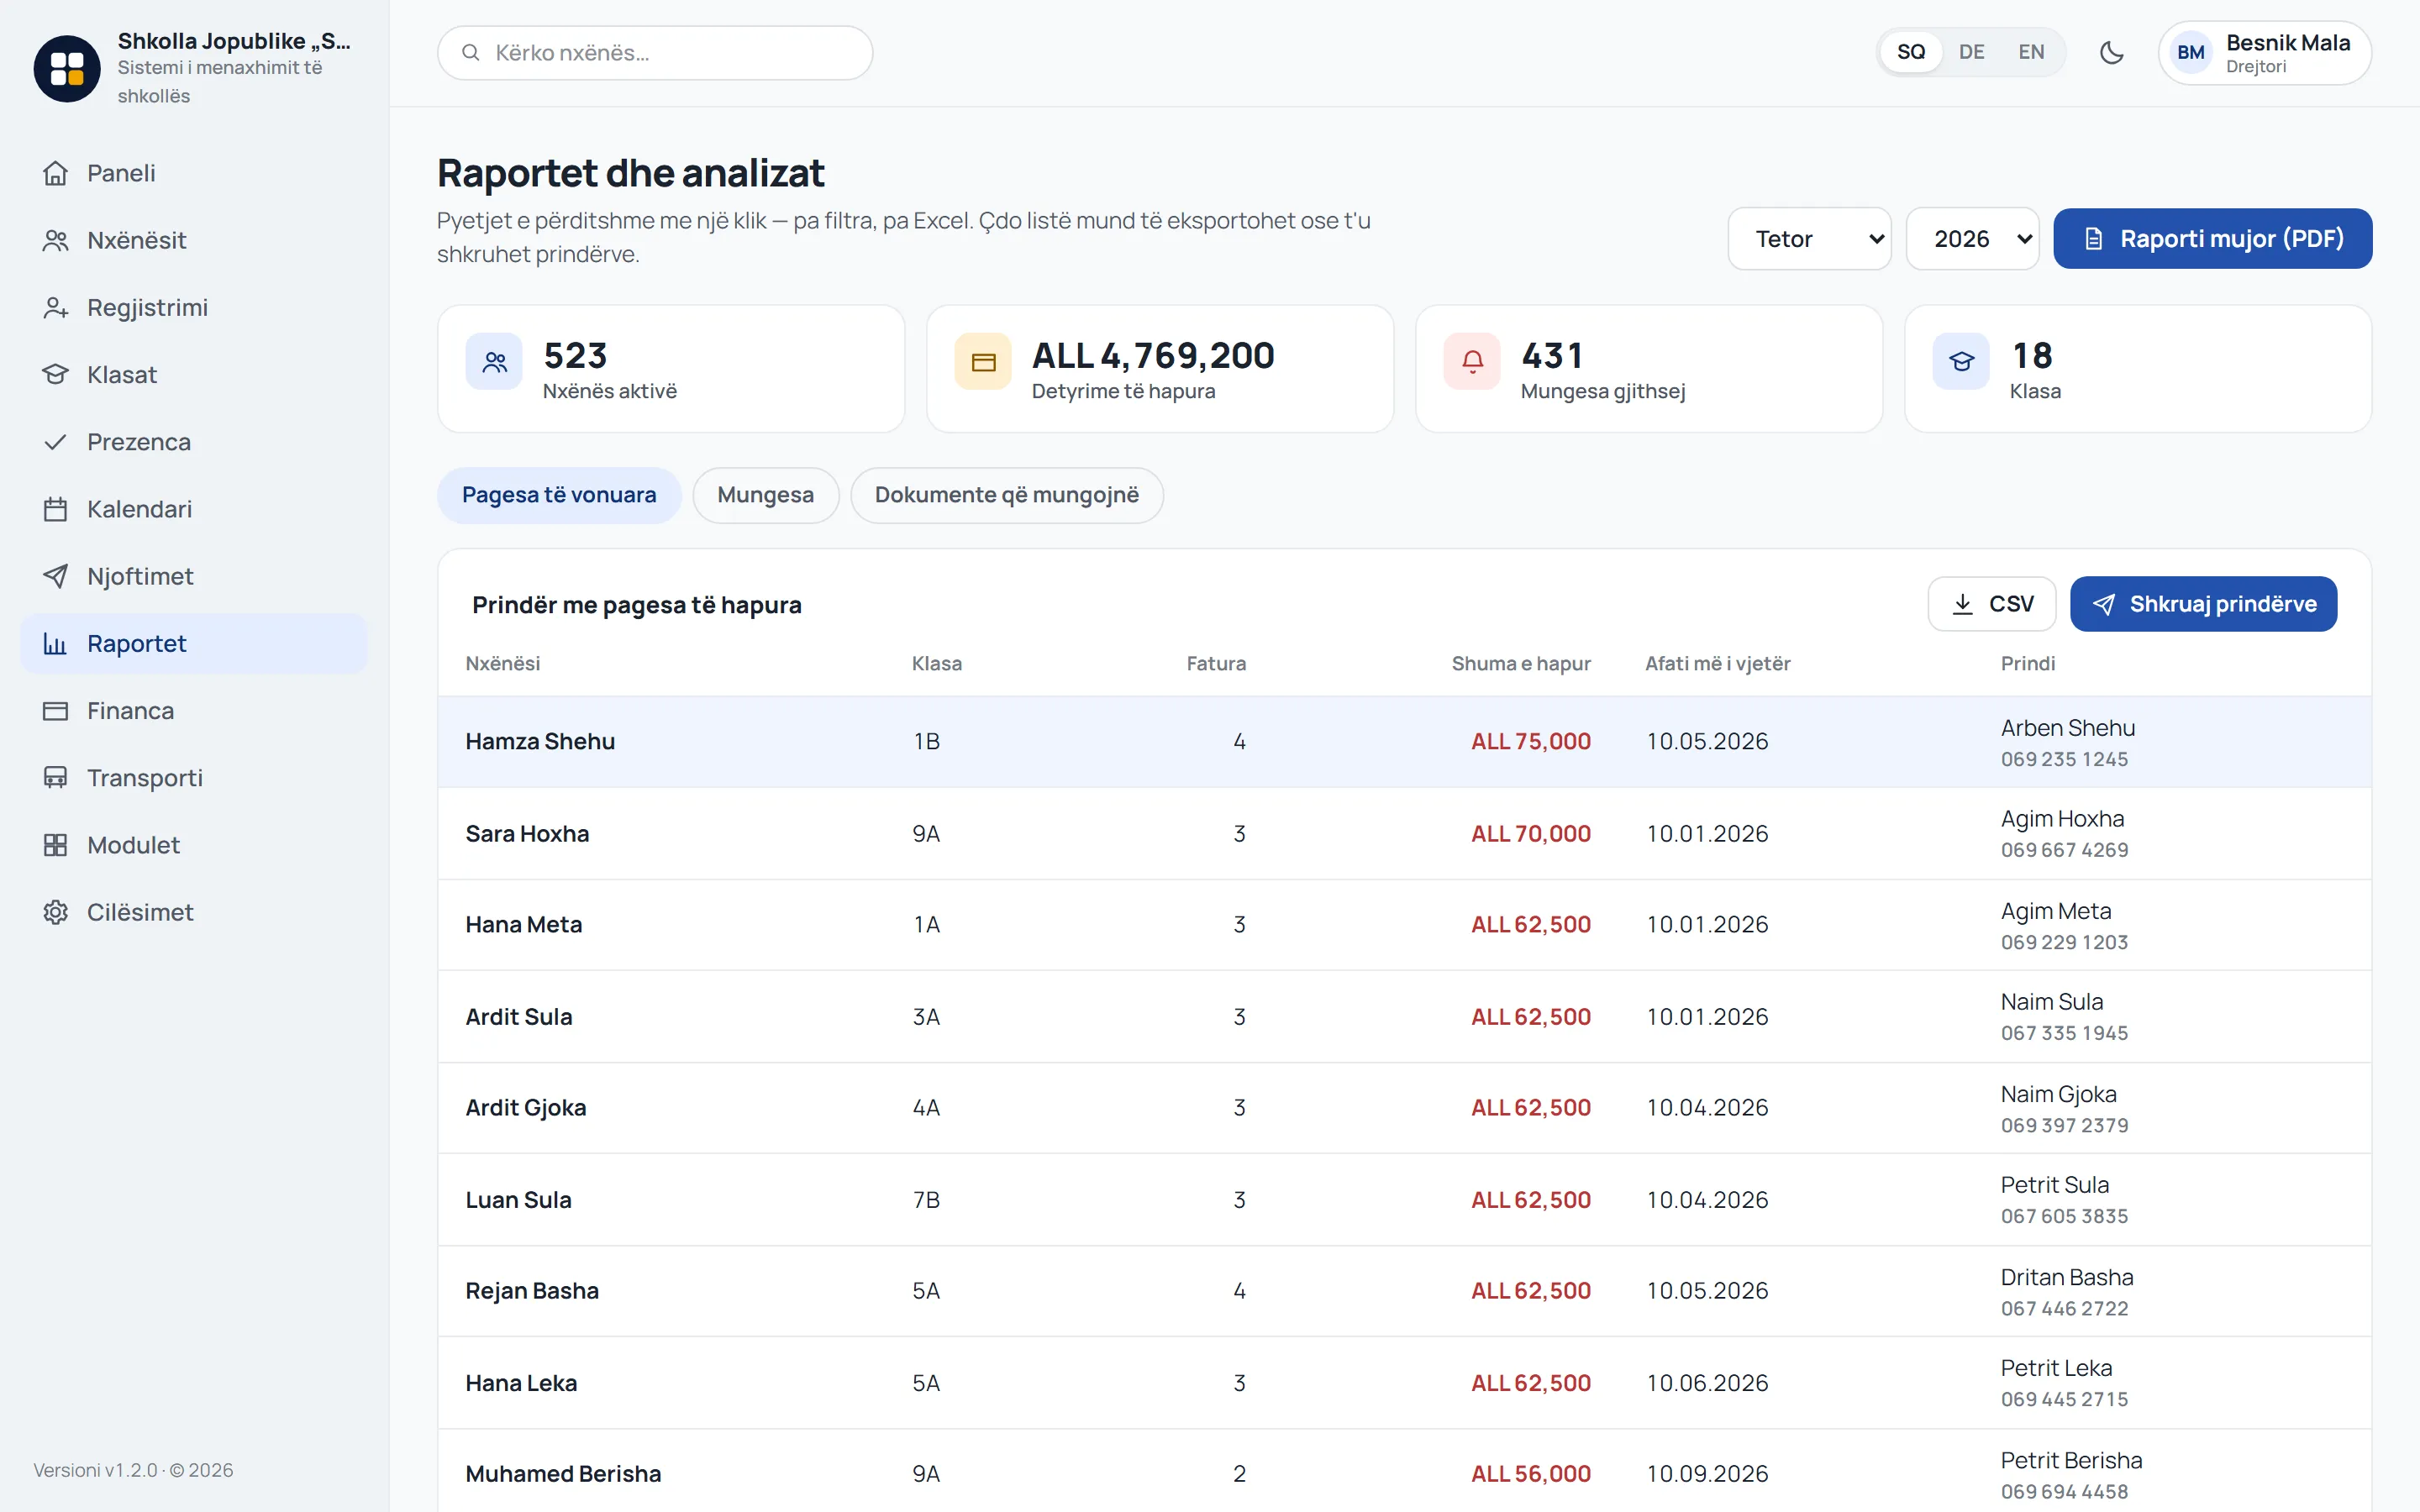
Task: Open the Financa card icon
Action: [56, 710]
